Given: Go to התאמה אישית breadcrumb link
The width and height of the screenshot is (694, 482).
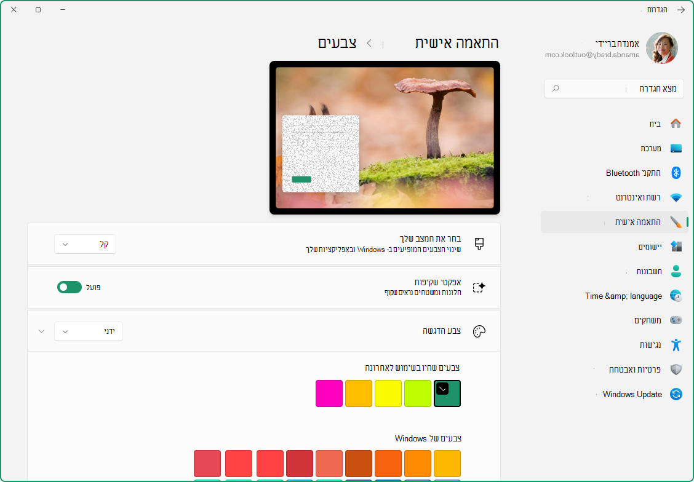Looking at the screenshot, I should (457, 43).
